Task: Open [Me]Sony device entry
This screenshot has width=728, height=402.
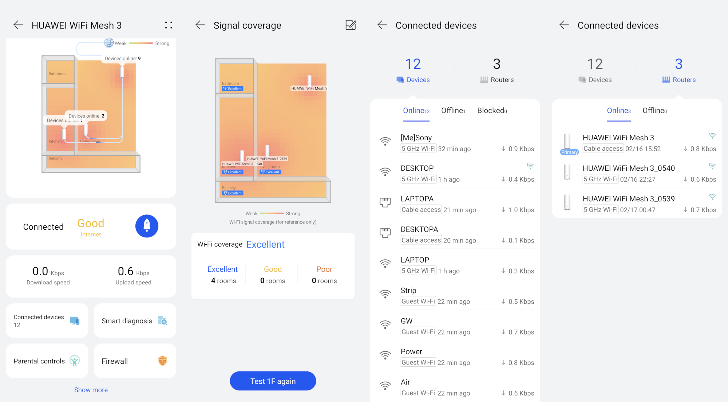Action: coord(455,143)
